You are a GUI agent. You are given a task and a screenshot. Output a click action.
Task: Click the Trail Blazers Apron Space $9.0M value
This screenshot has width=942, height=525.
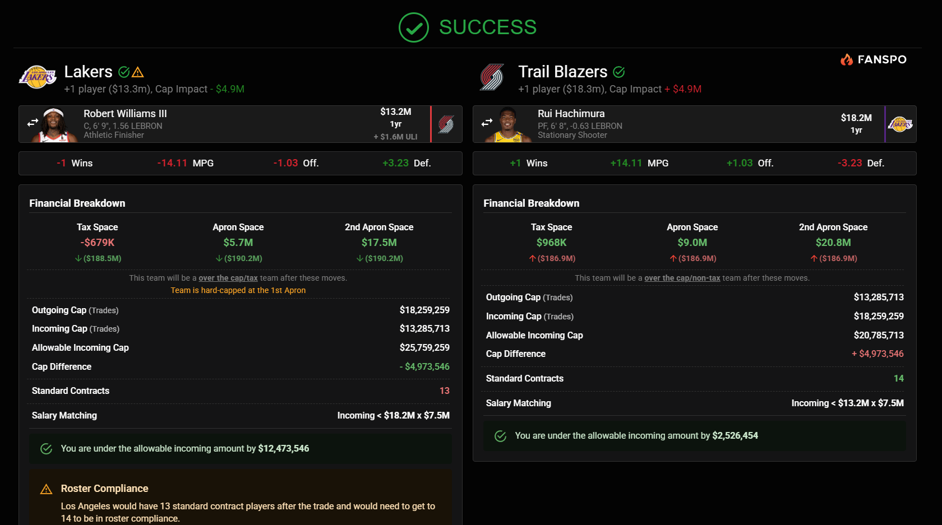point(692,243)
